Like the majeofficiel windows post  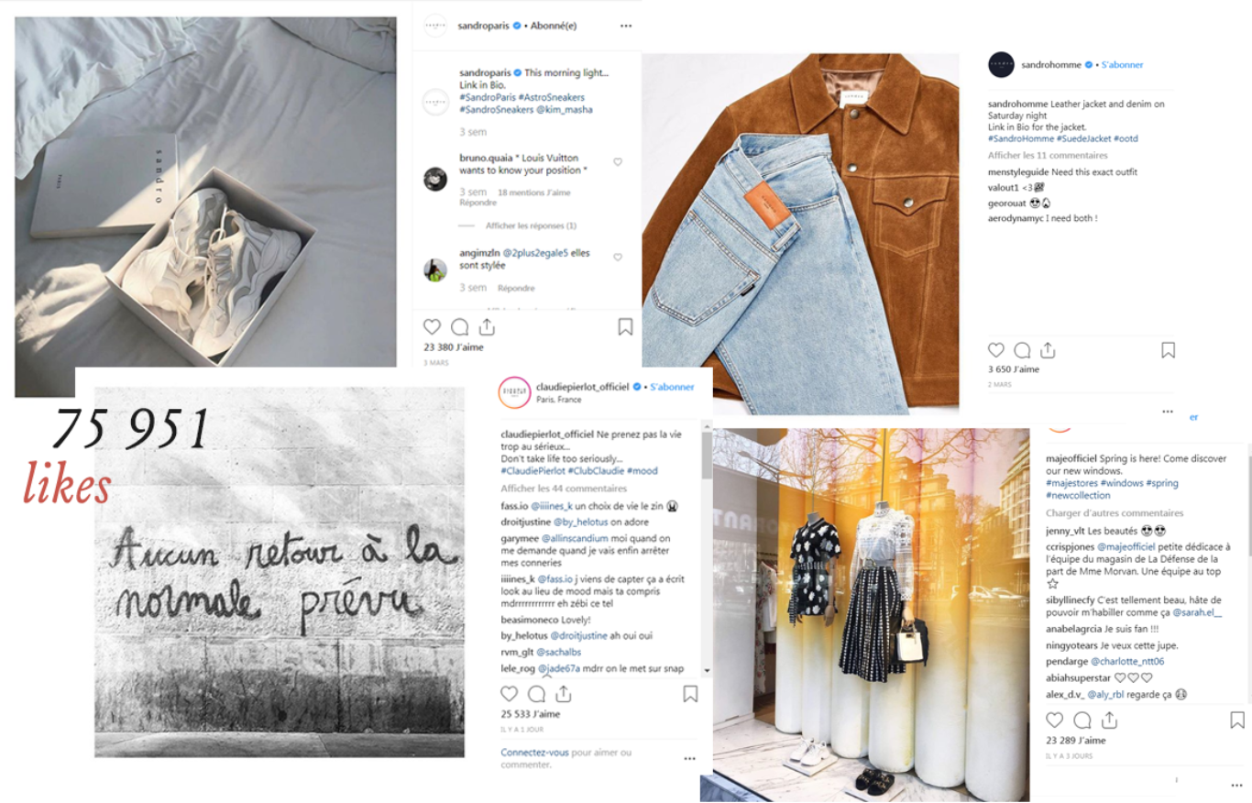(x=1055, y=720)
